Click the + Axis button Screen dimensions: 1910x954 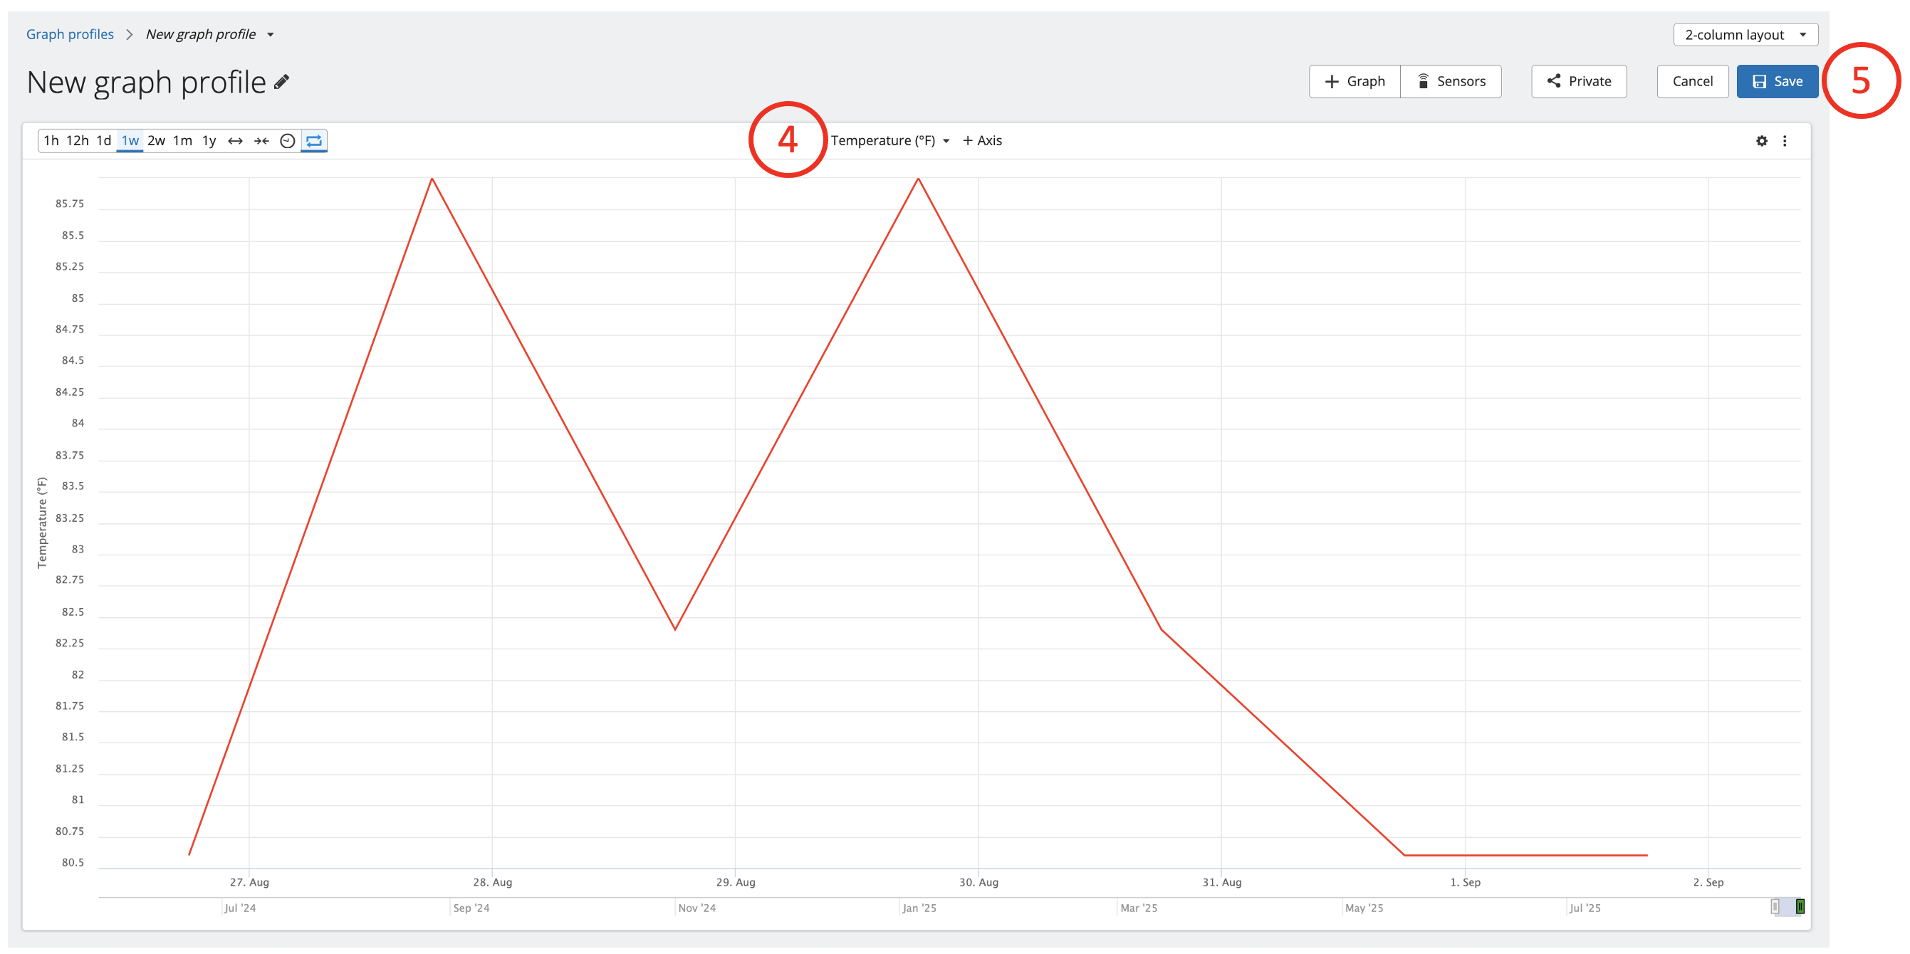pyautogui.click(x=981, y=141)
